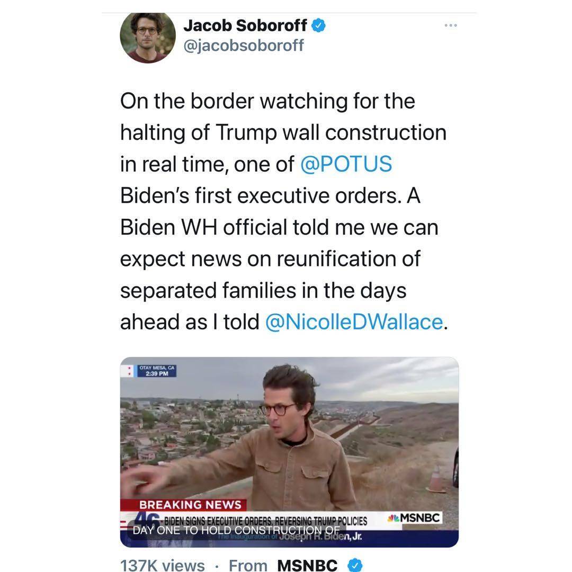The image size is (572, 572).
Task: Click the verified badge next to MSNBC
Action: (355, 565)
